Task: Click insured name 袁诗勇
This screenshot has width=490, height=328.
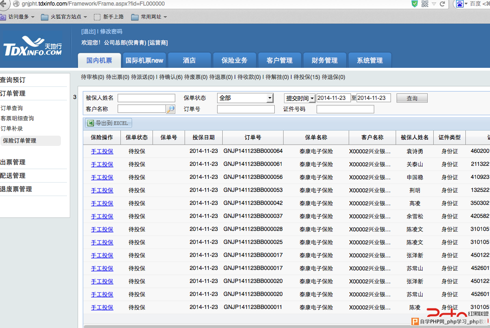Action: click(415, 151)
